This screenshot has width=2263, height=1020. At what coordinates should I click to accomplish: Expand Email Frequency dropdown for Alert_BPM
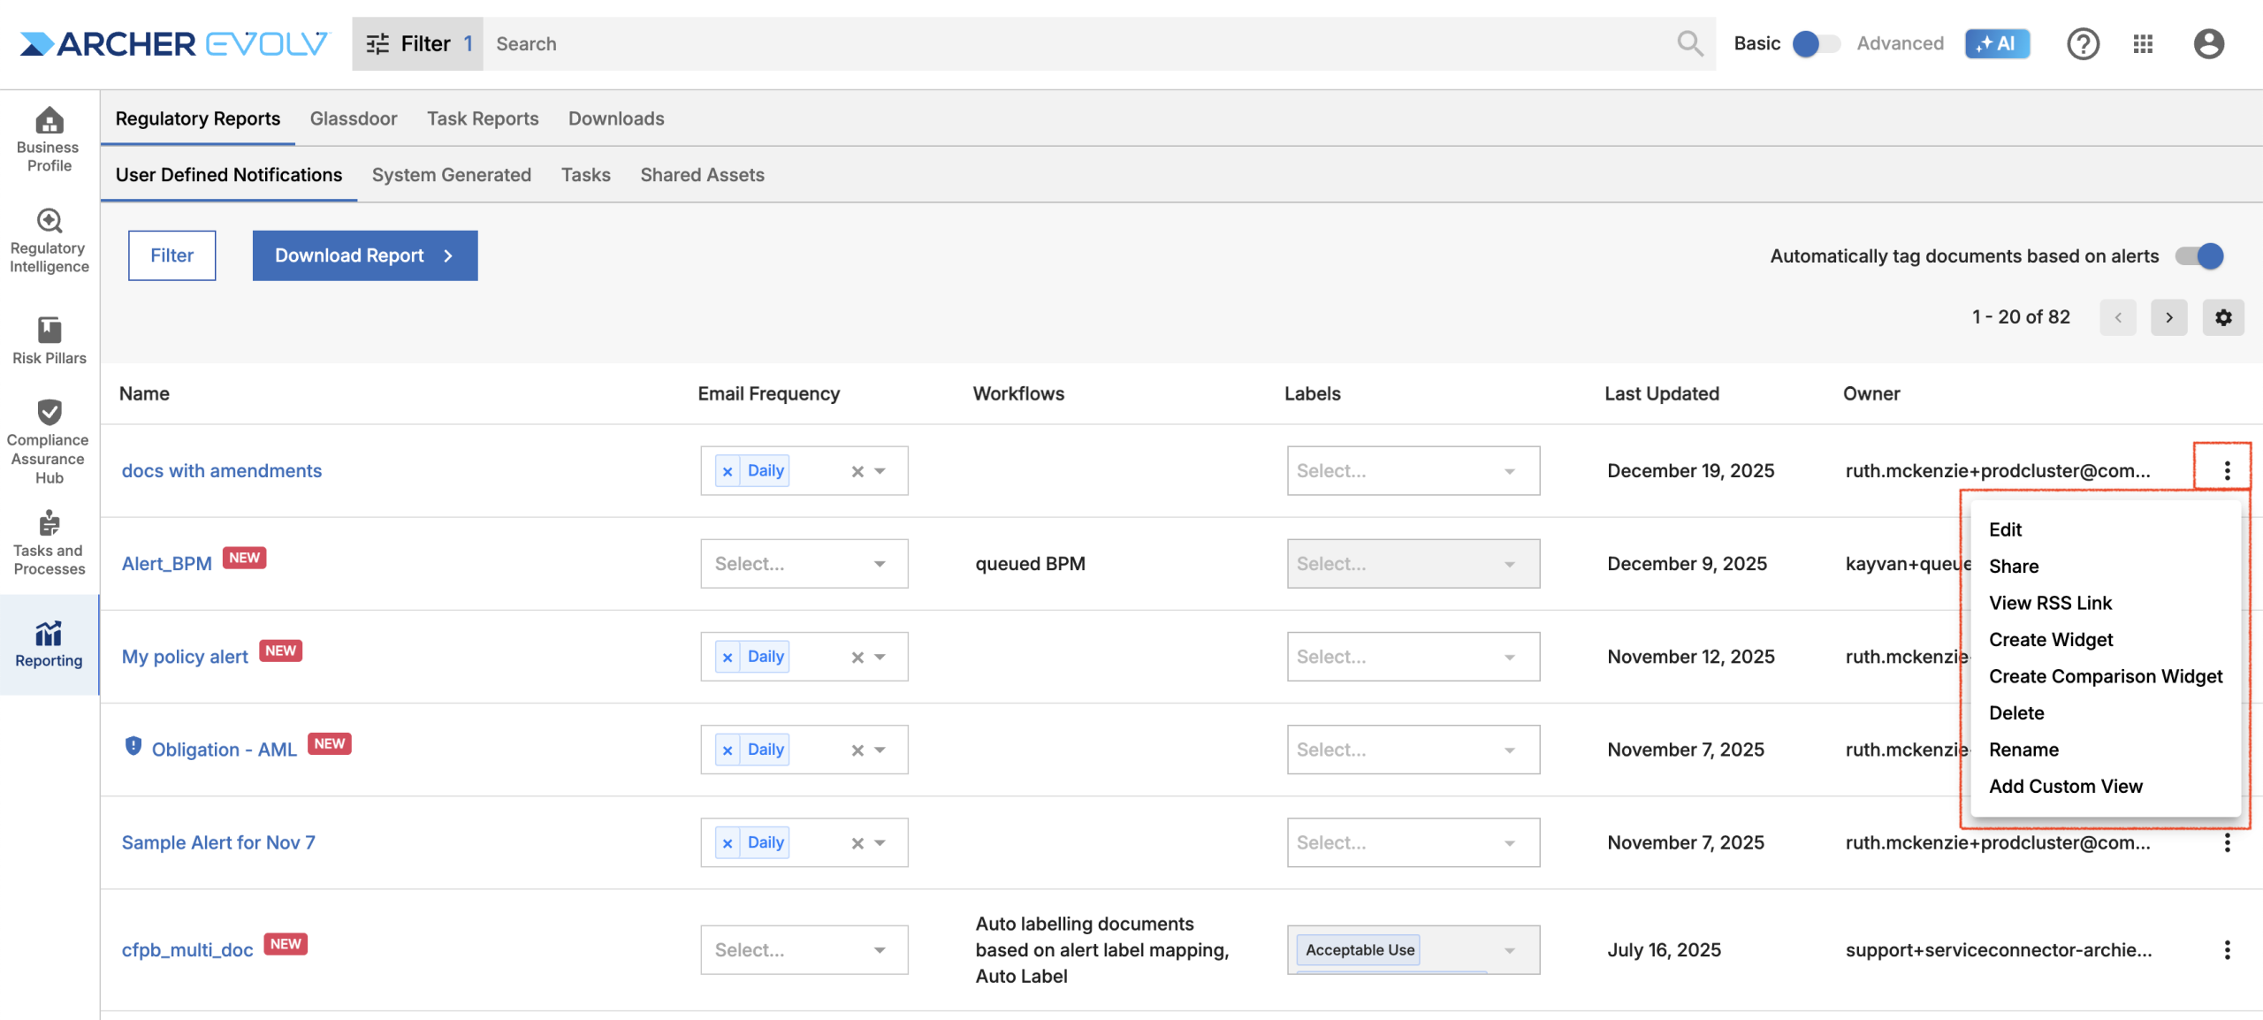tap(879, 564)
